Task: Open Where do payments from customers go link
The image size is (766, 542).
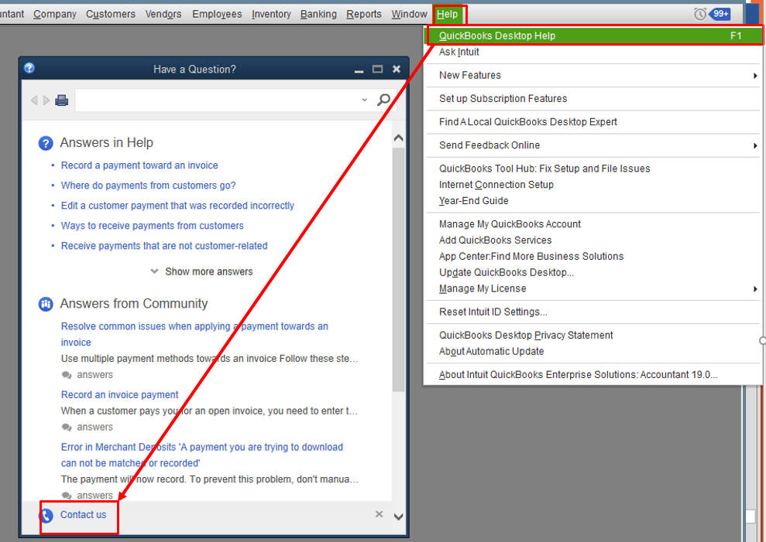Action: click(148, 186)
